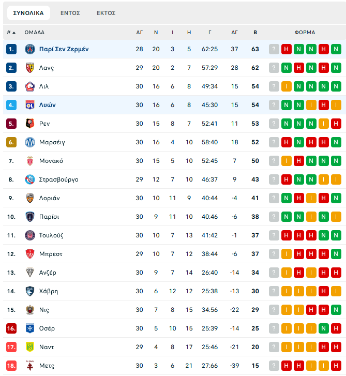The image size is (346, 376).
Task: Open the Παρί Σεν Ζερμέν team link
Action: point(64,49)
